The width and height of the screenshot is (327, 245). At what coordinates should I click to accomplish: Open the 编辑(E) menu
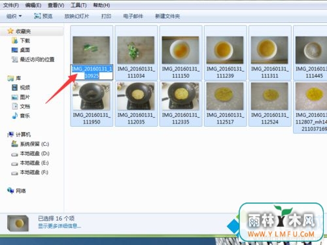[33, 5]
